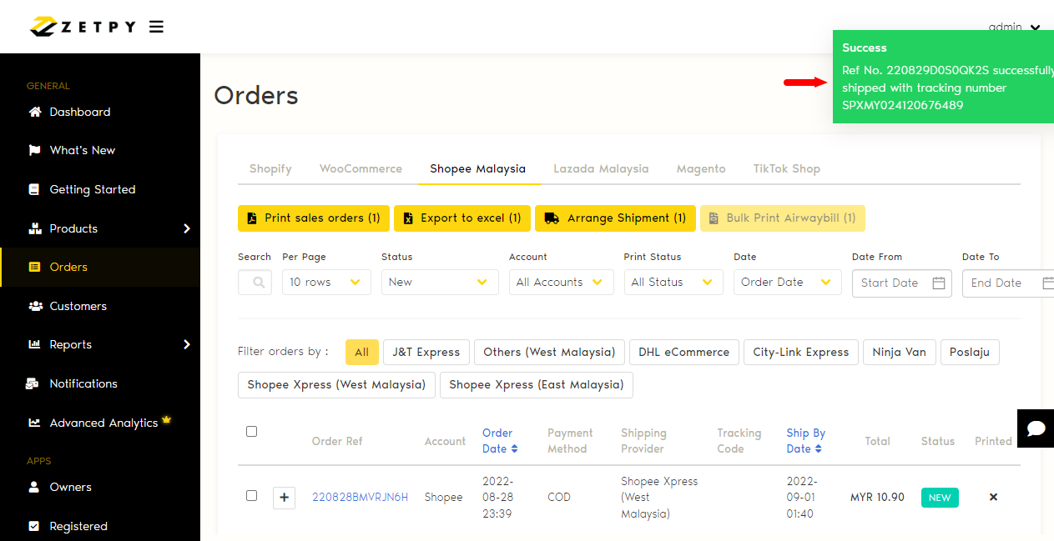Click the Date From start date field
This screenshot has width=1054, height=541.
coord(901,283)
